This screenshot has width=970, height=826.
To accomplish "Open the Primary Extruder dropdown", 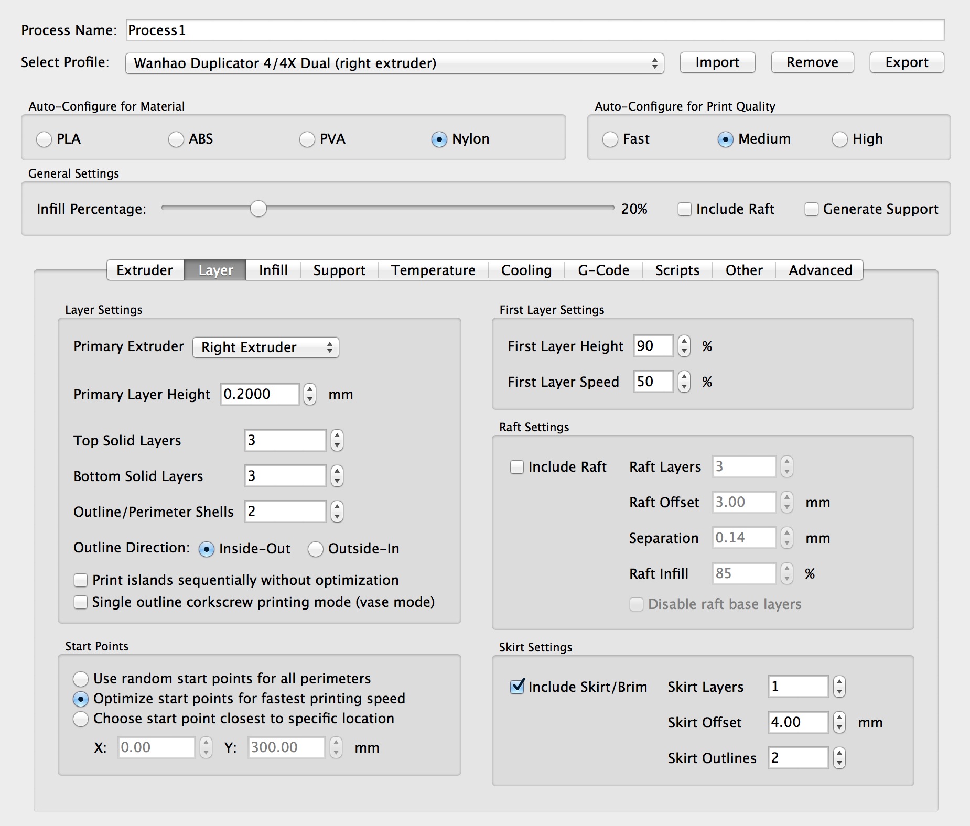I will (x=266, y=347).
